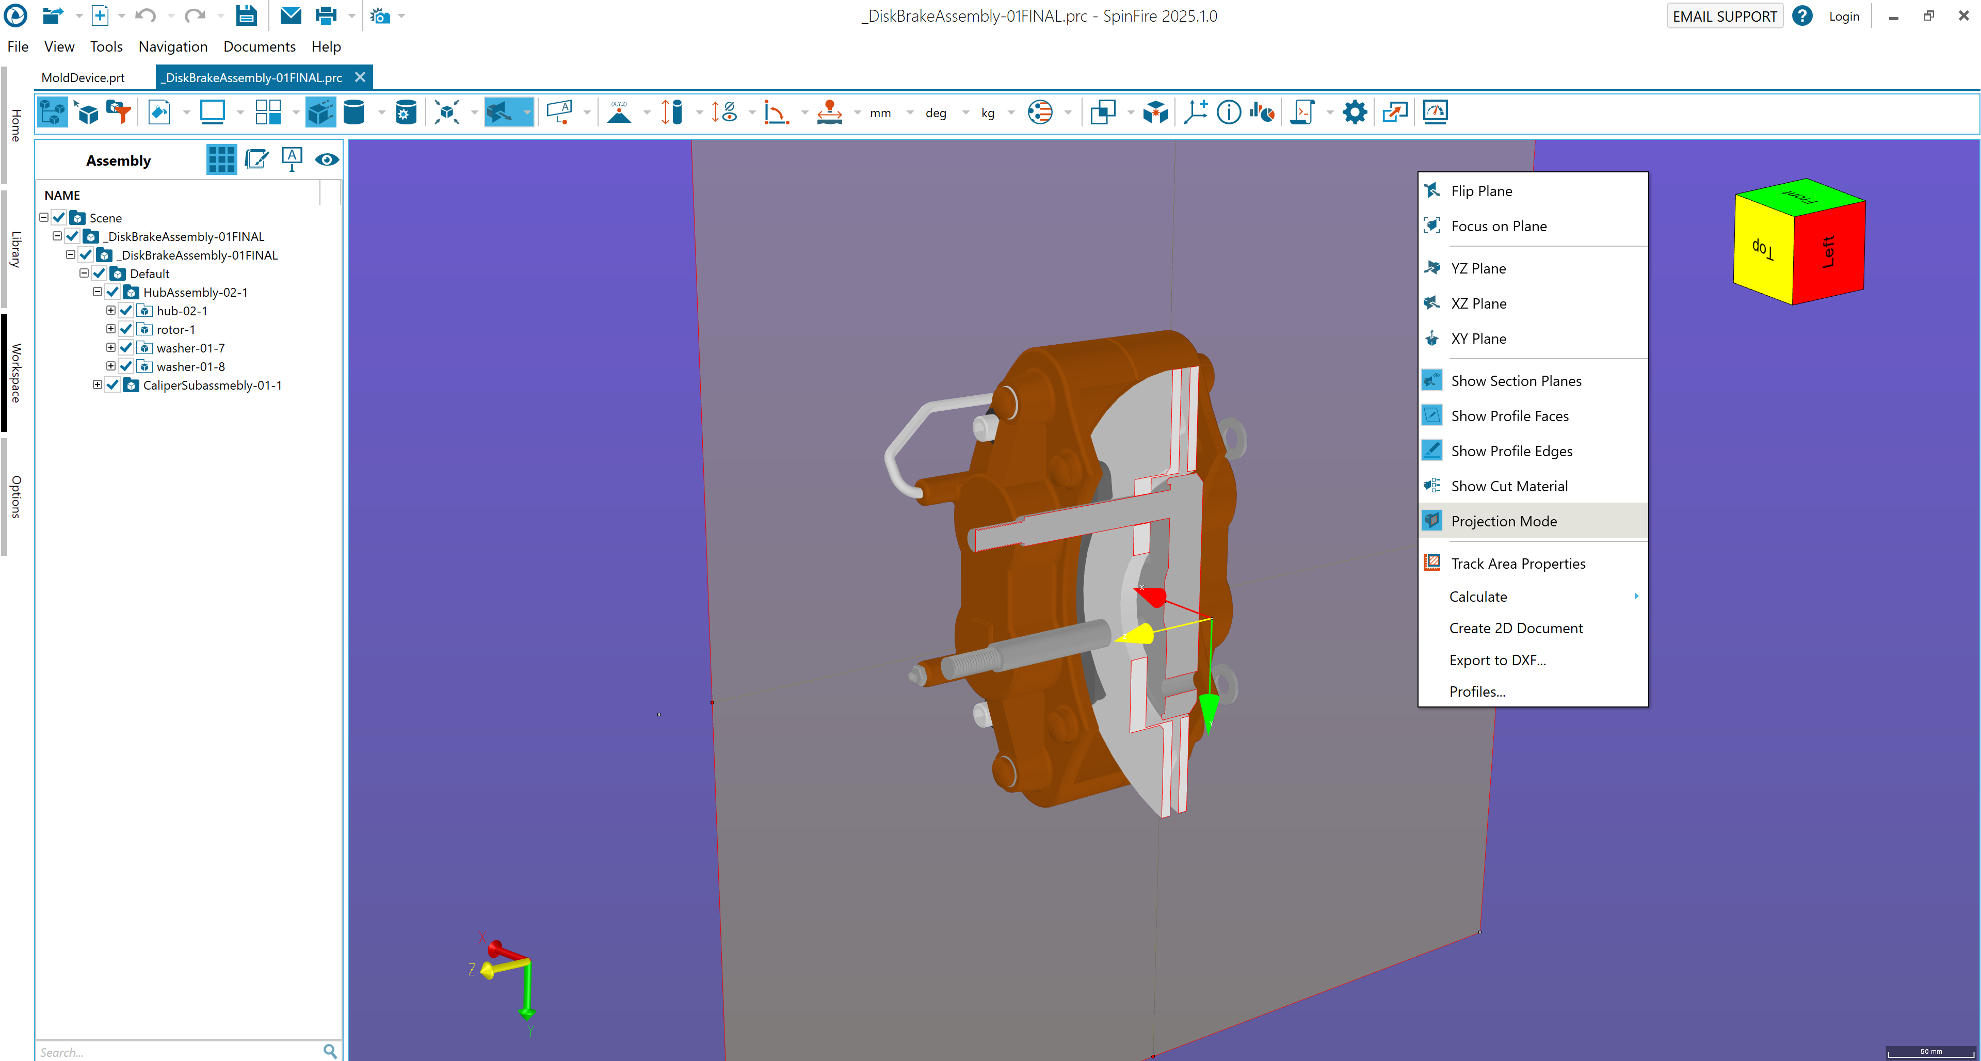The image size is (1981, 1061).
Task: Switch to the MoldDevice.prt tab
Action: pos(83,77)
